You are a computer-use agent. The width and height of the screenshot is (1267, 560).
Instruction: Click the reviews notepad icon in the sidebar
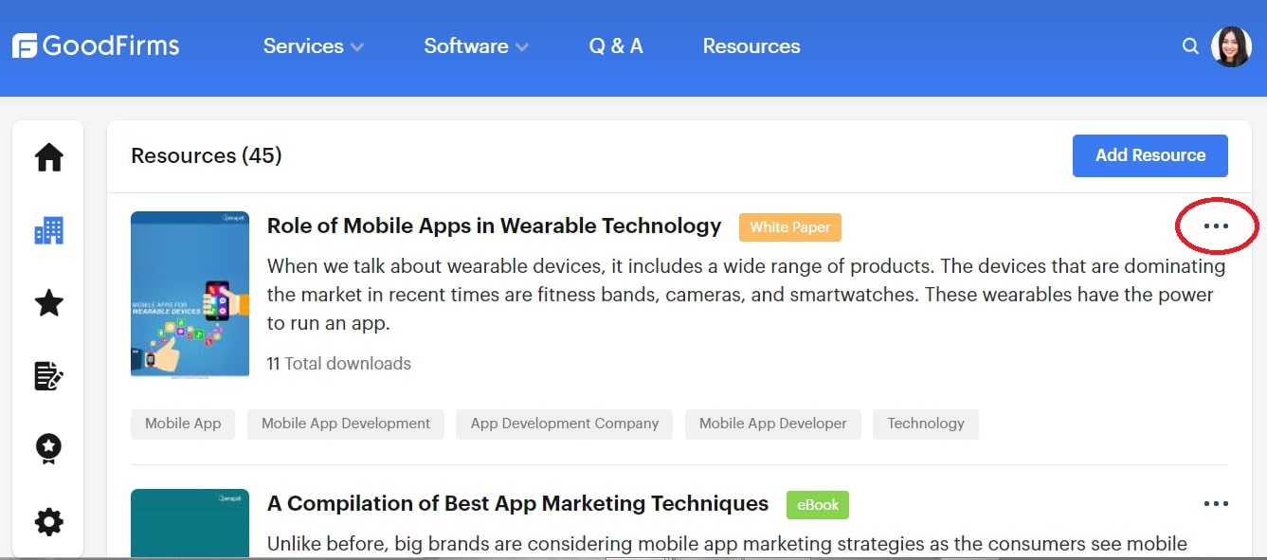coord(48,375)
